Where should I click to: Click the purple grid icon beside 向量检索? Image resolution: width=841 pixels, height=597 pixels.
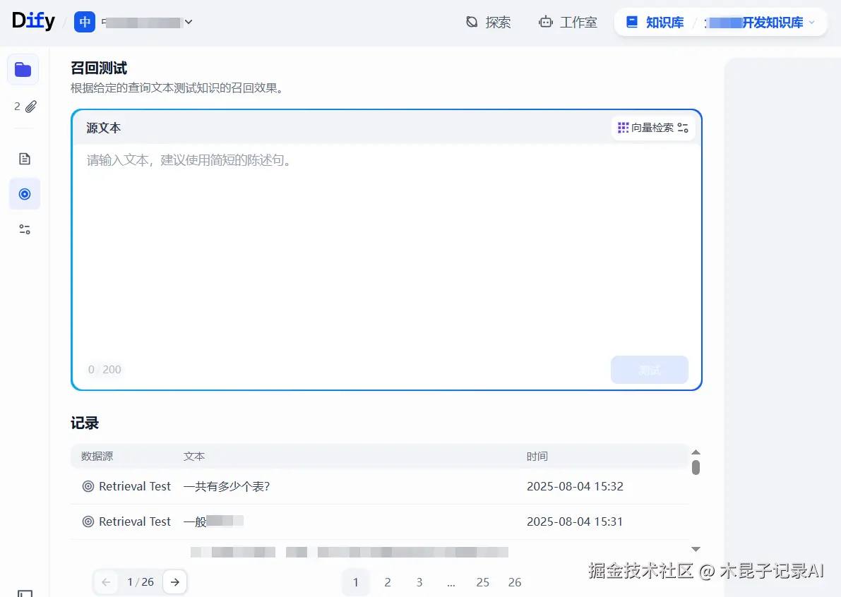(622, 127)
